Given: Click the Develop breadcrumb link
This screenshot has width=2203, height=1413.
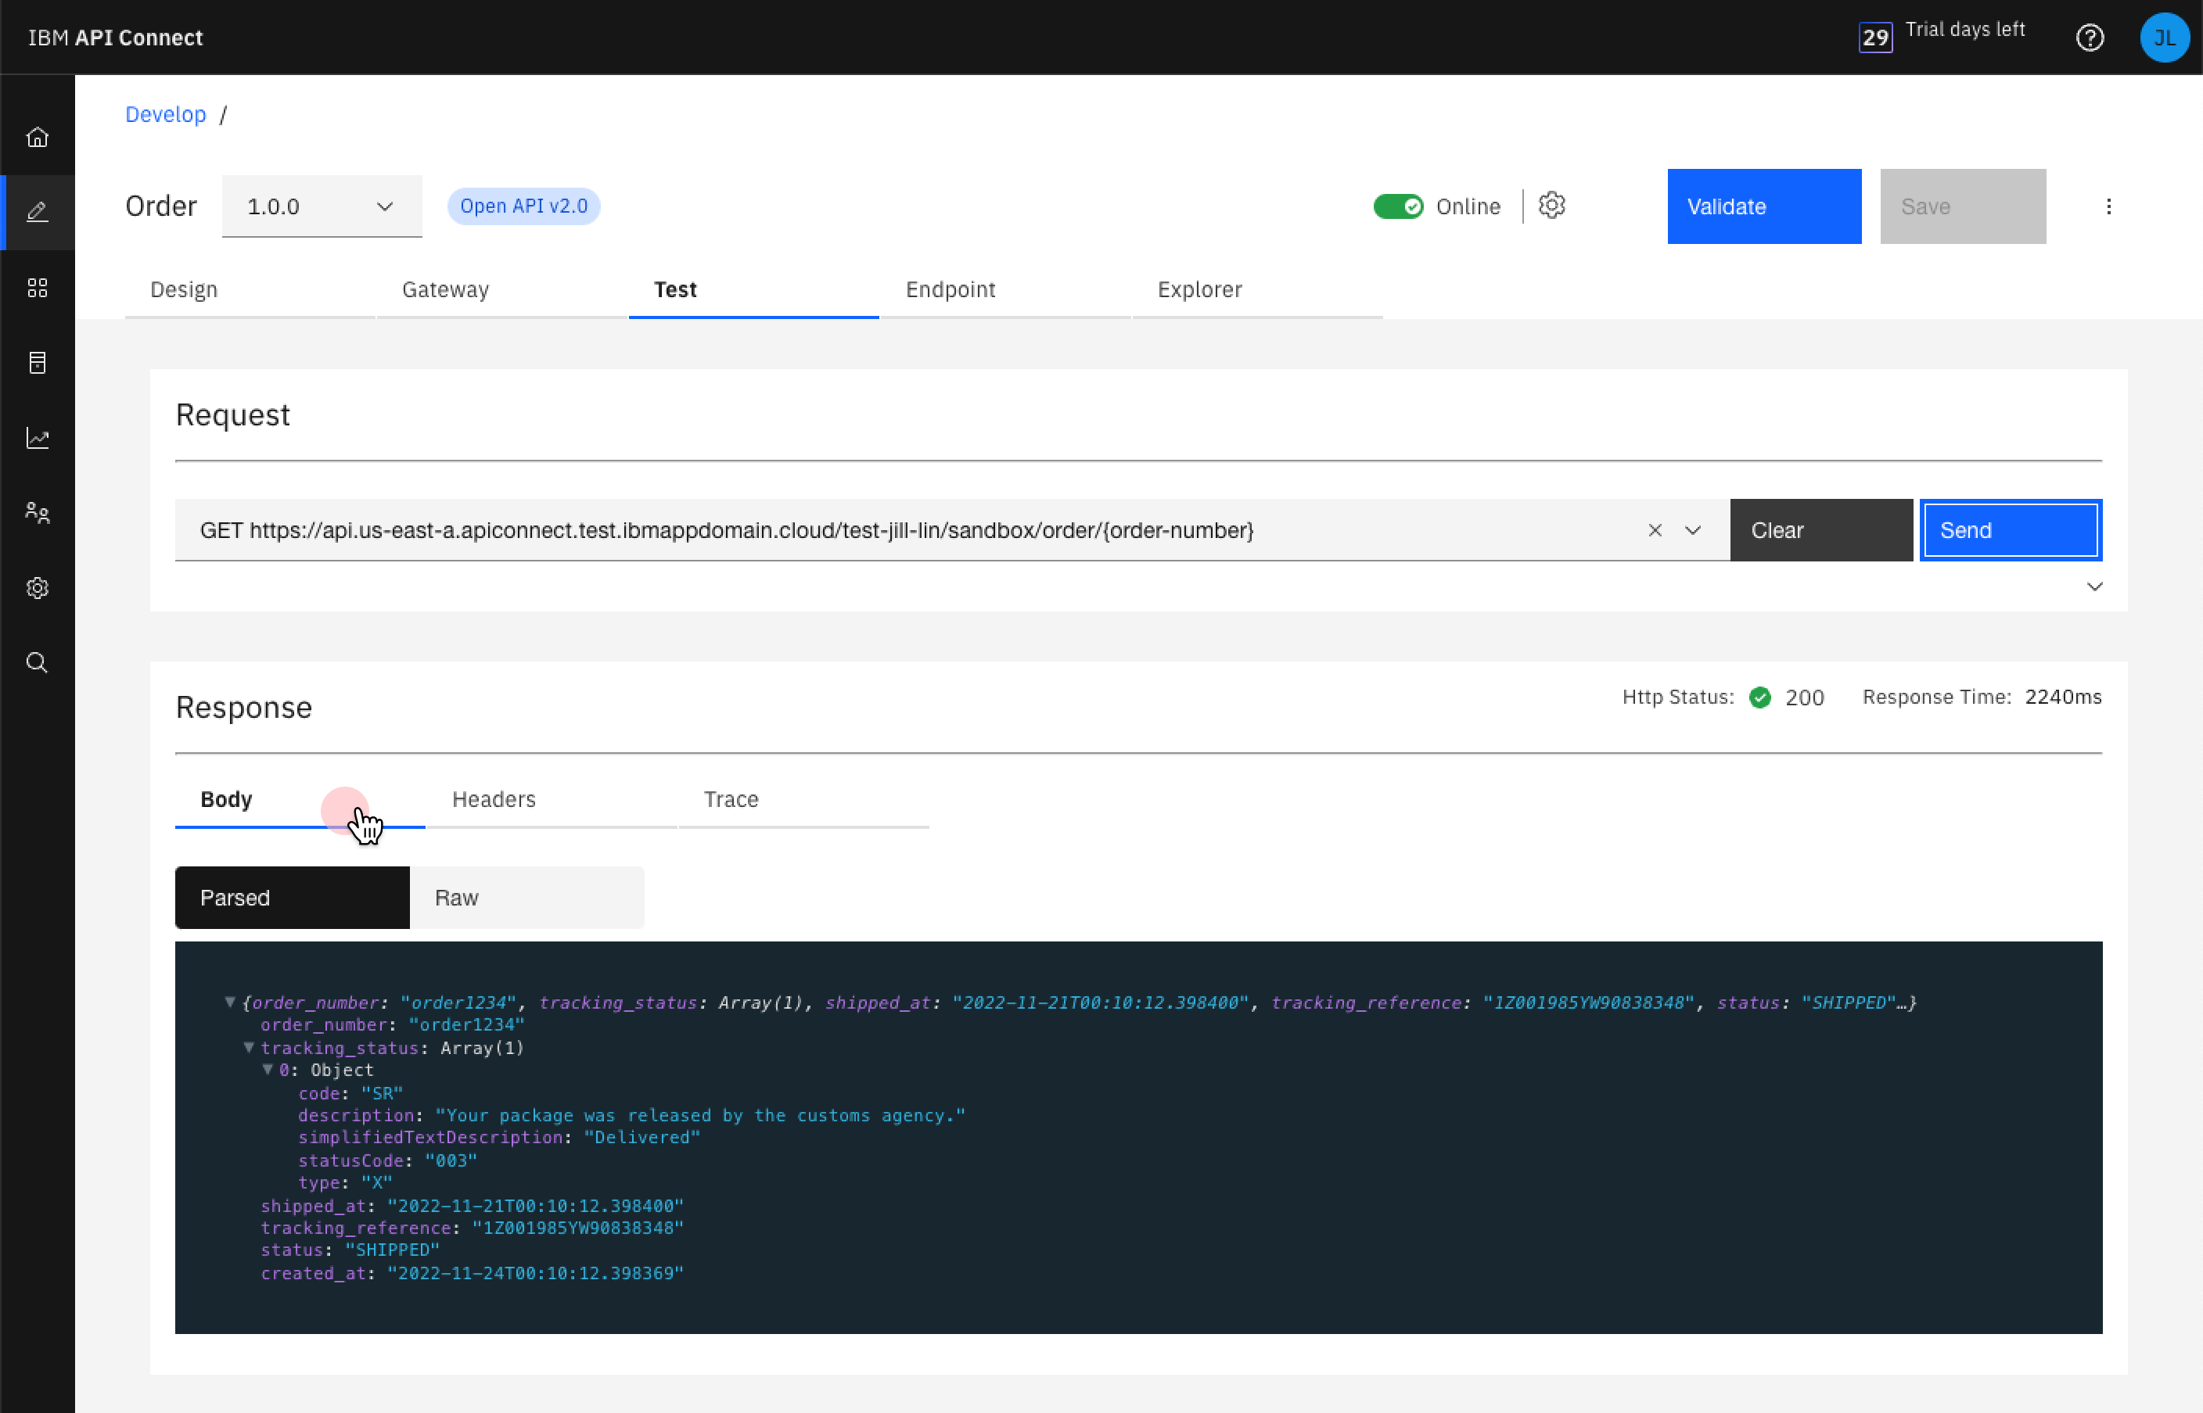Looking at the screenshot, I should 165,115.
